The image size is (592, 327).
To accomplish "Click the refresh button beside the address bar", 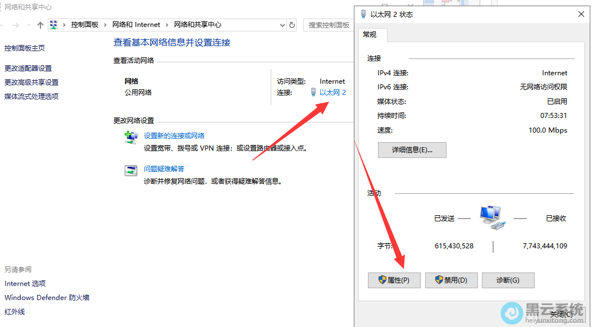I will [x=292, y=25].
